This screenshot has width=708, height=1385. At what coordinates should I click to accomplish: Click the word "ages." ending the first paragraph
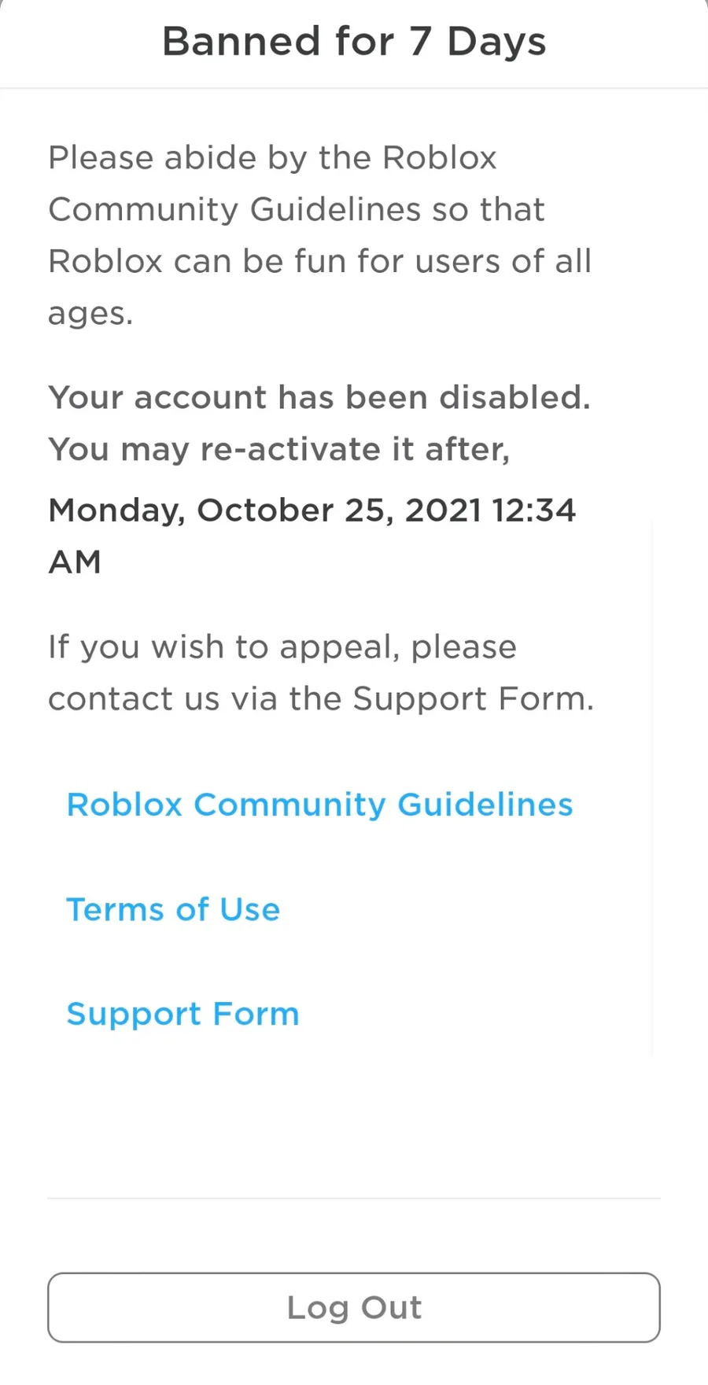[90, 314]
